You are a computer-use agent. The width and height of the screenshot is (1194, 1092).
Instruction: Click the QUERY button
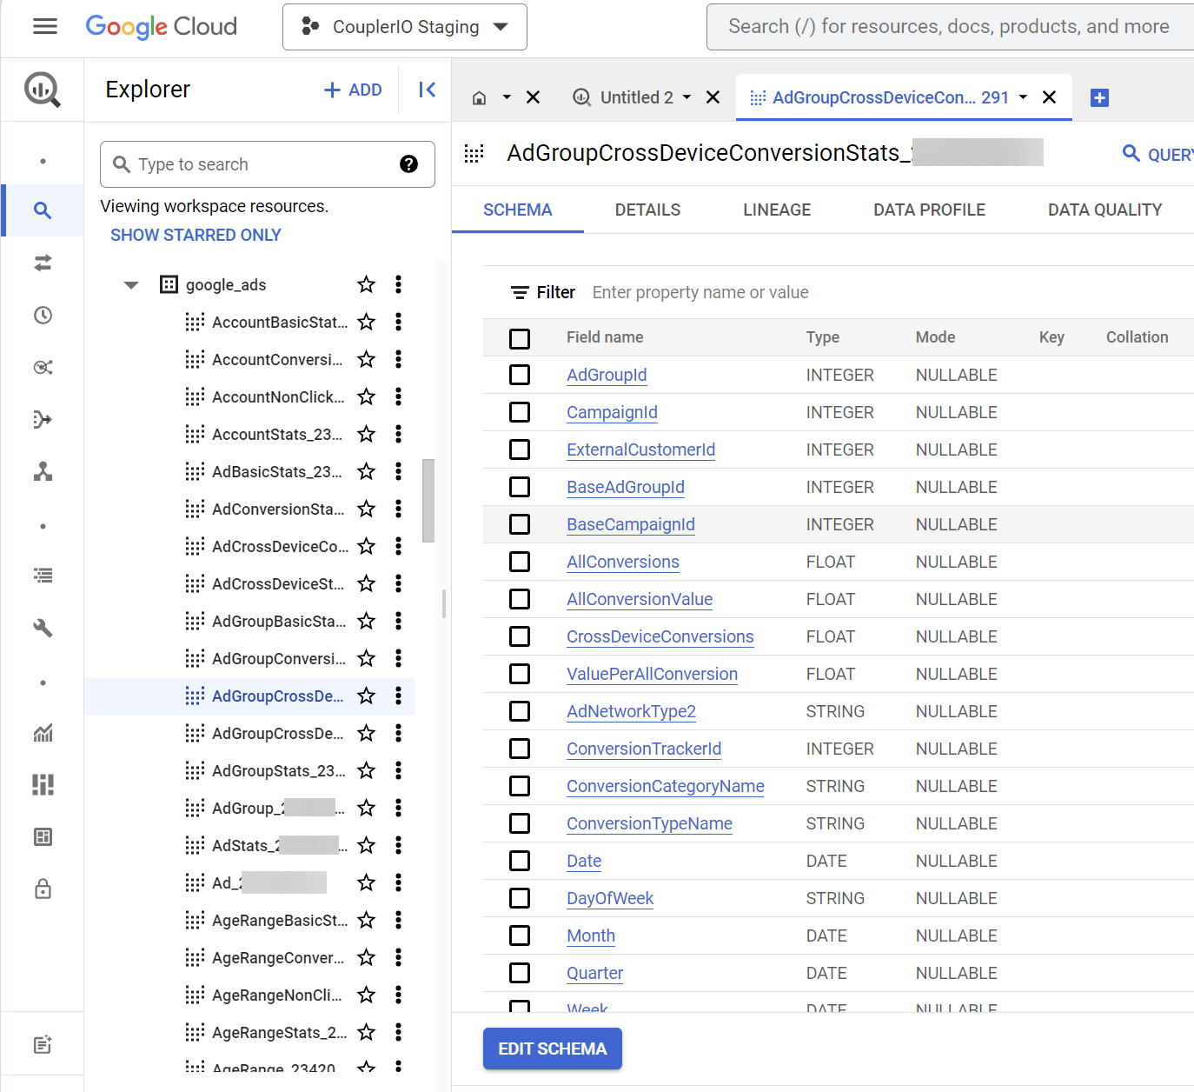(x=1158, y=154)
